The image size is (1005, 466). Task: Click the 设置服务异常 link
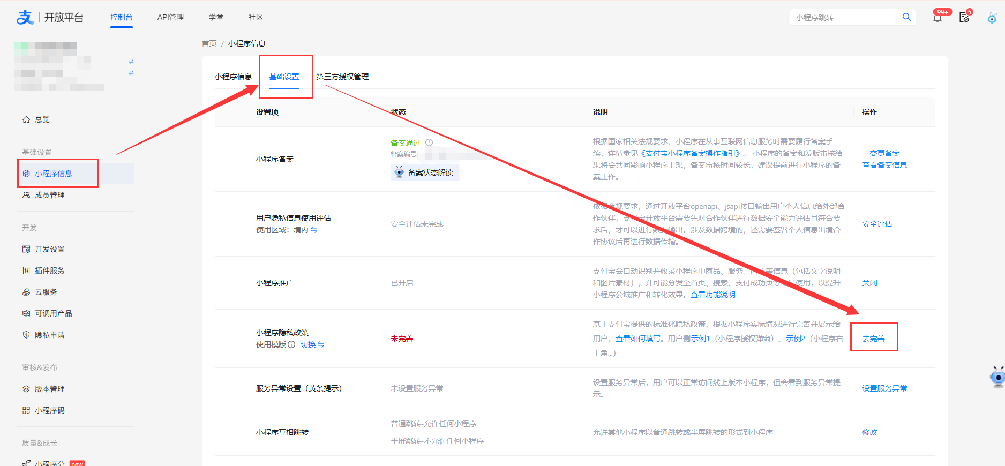(x=884, y=388)
